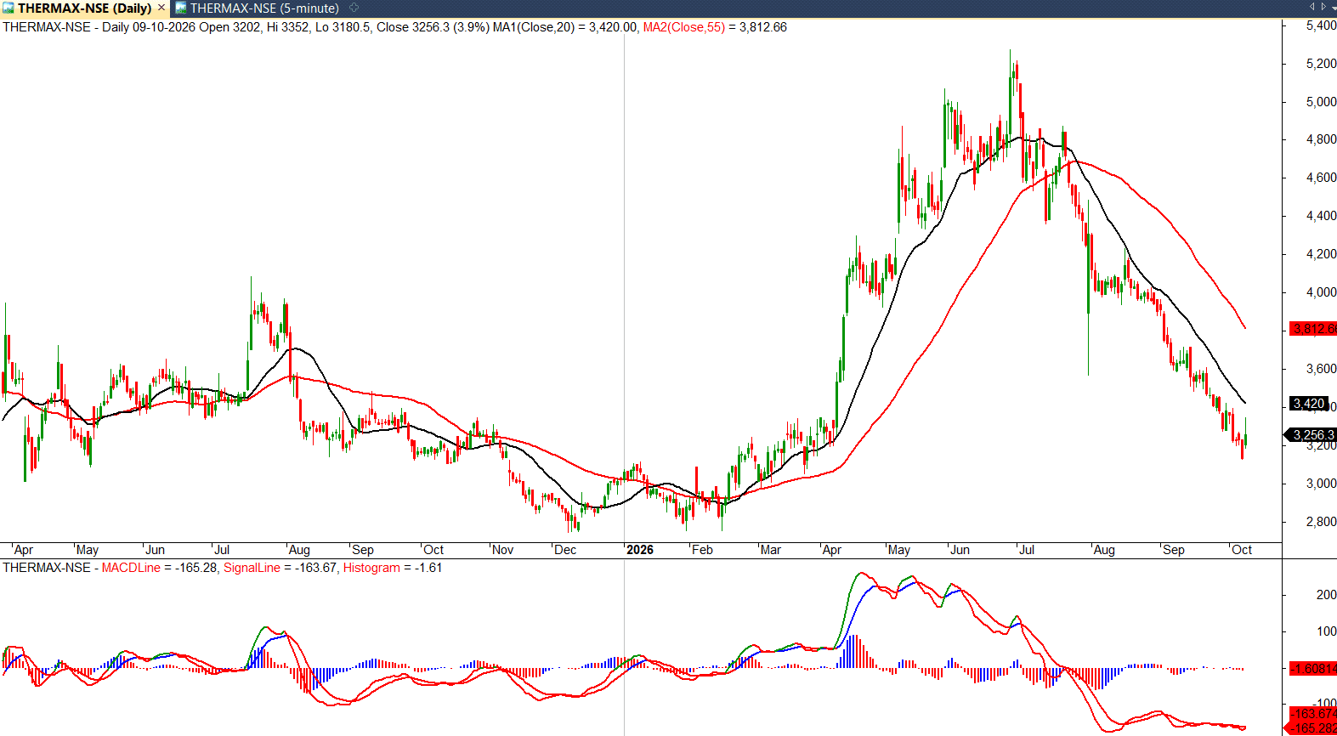This screenshot has height=736, width=1337.
Task: Click the red 3,812.66 price axis marker
Action: coord(1313,329)
